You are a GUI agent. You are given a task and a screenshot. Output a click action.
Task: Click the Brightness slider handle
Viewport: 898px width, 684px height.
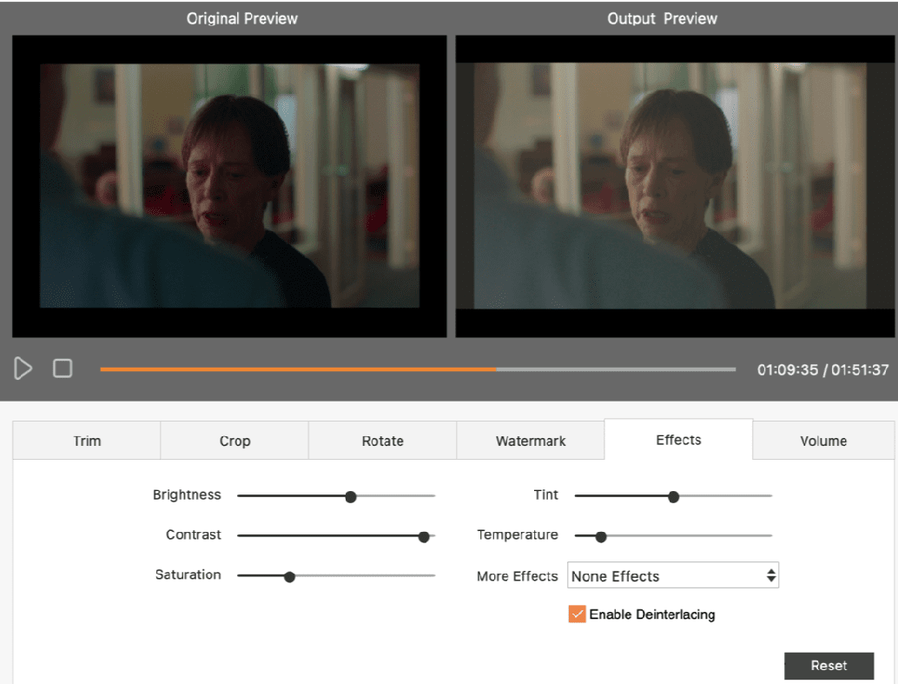[351, 497]
